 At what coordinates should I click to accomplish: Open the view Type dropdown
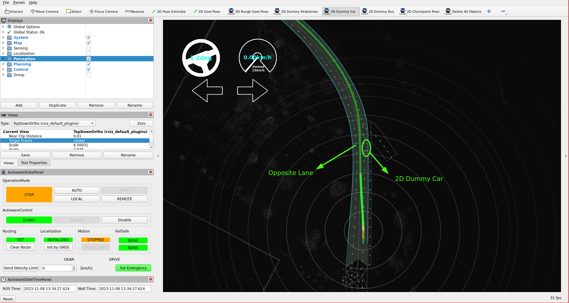[x=54, y=124]
